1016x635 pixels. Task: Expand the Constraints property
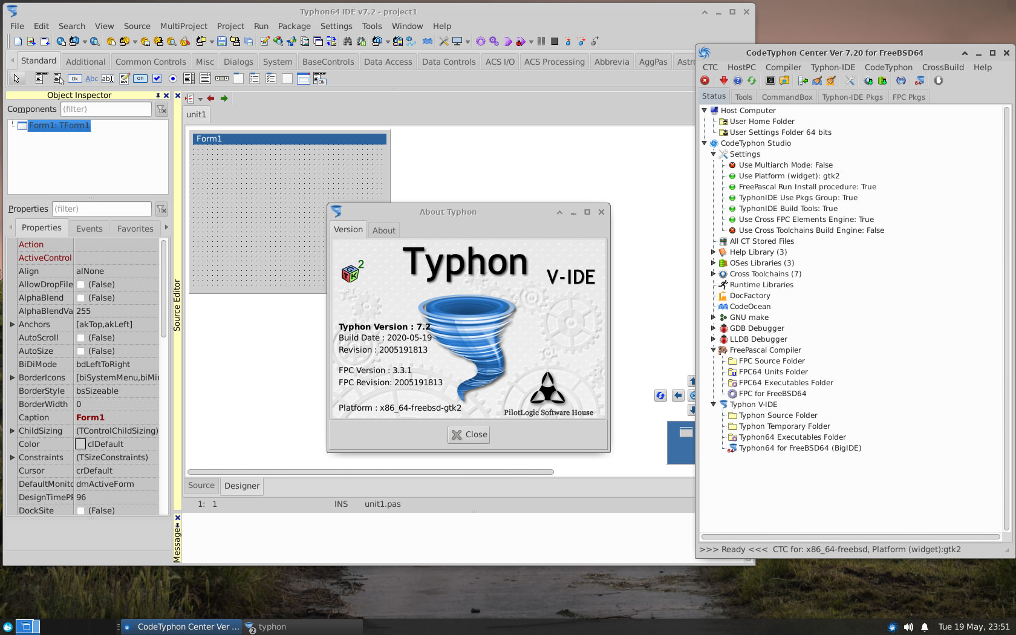click(12, 458)
